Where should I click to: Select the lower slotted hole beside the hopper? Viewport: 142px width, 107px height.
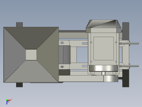pos(62,67)
